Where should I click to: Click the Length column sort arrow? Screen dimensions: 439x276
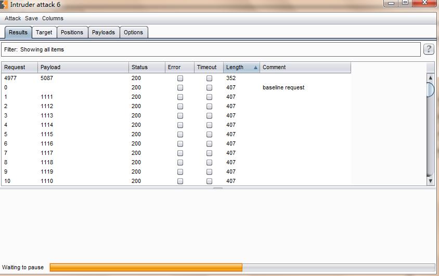pos(255,67)
